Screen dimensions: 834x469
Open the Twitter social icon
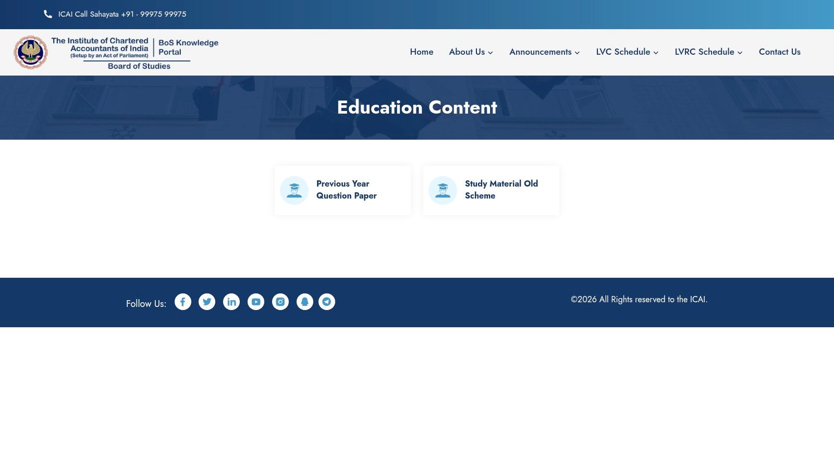coord(207,302)
